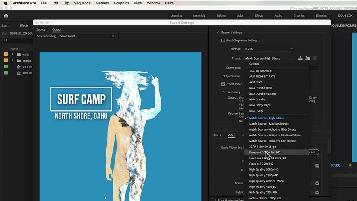This screenshot has width=357, height=201.
Task: Open the Effects tab in left panel
Action: pyautogui.click(x=24, y=25)
